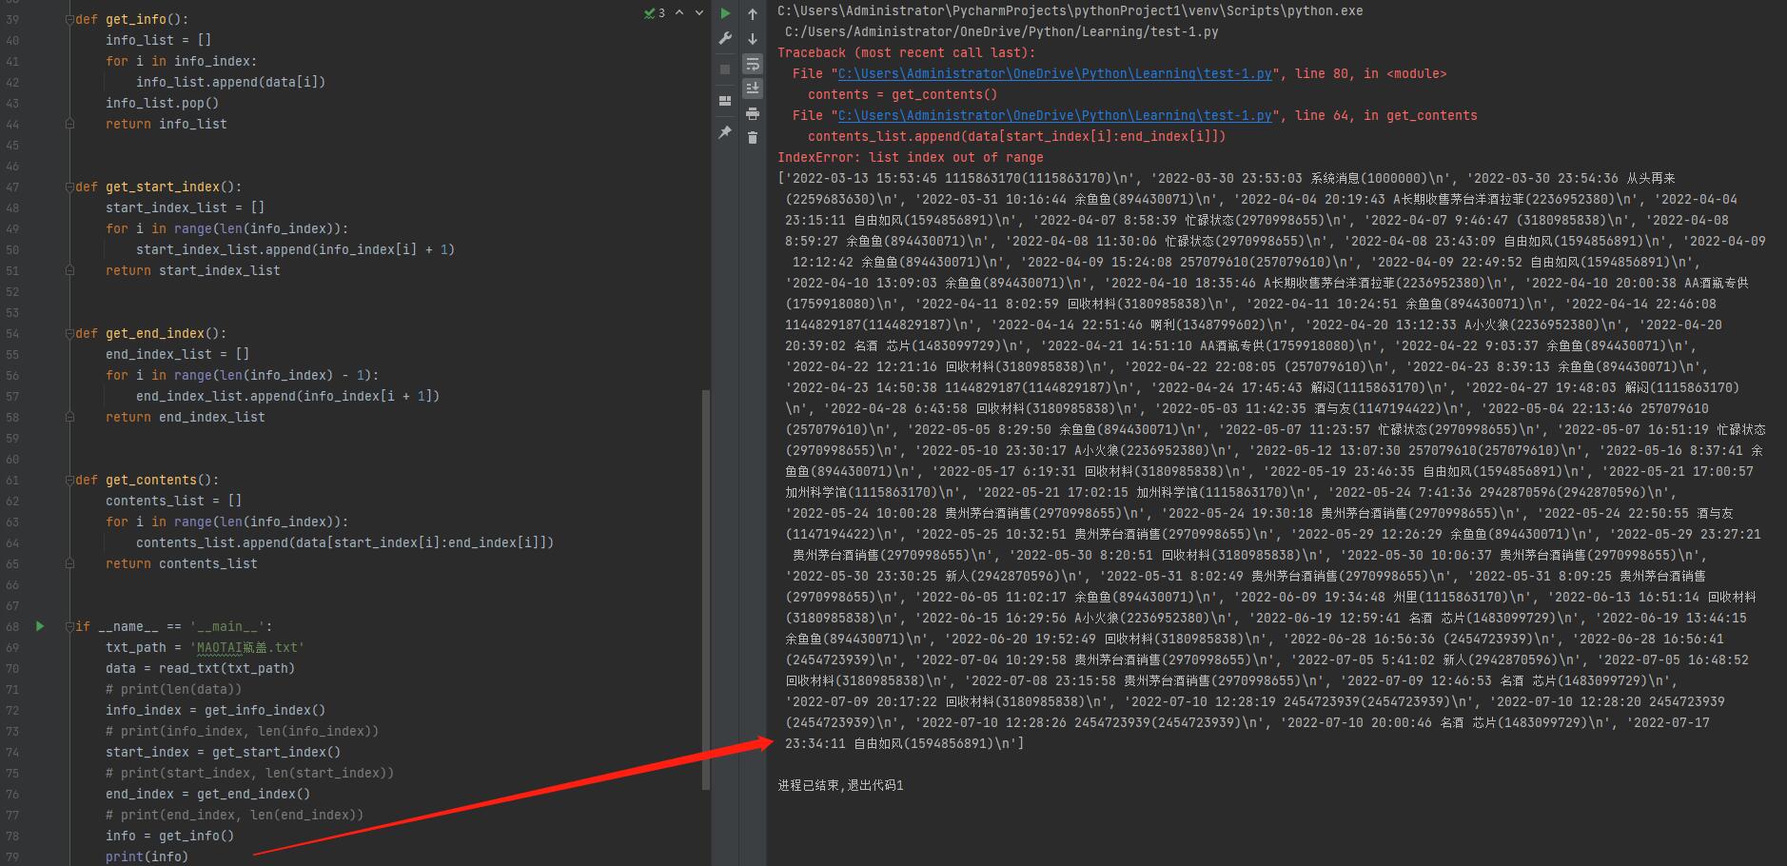Print console output with printer icon

753,113
